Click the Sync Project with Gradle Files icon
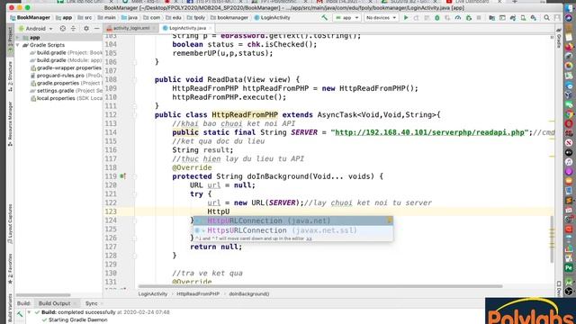This screenshot has height=324, width=576. [513, 18]
